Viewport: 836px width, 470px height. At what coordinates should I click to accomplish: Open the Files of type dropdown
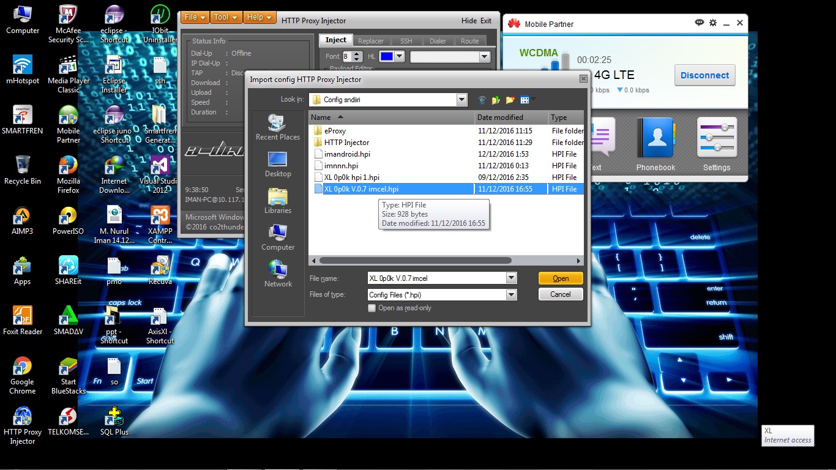pos(512,295)
